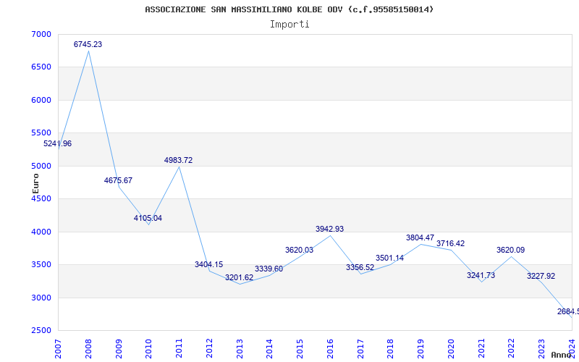
Task: Click the 2015 year label
Action: (x=300, y=349)
